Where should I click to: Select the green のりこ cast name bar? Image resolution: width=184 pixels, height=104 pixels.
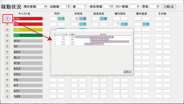28,35
